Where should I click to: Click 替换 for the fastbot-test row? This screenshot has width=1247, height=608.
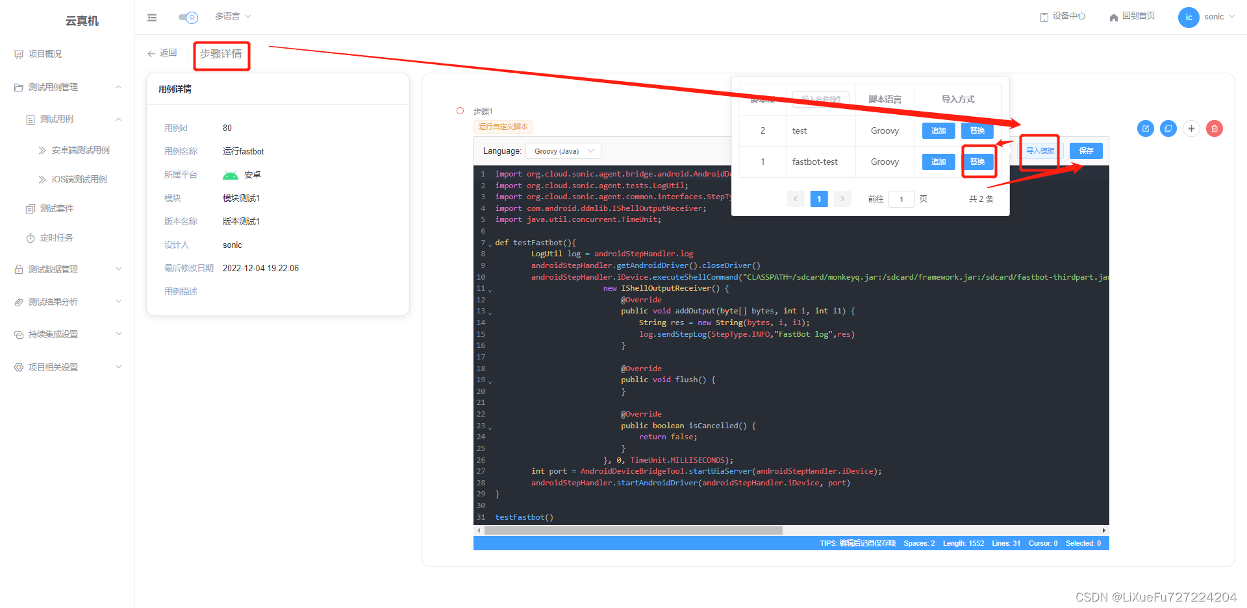[x=977, y=162]
